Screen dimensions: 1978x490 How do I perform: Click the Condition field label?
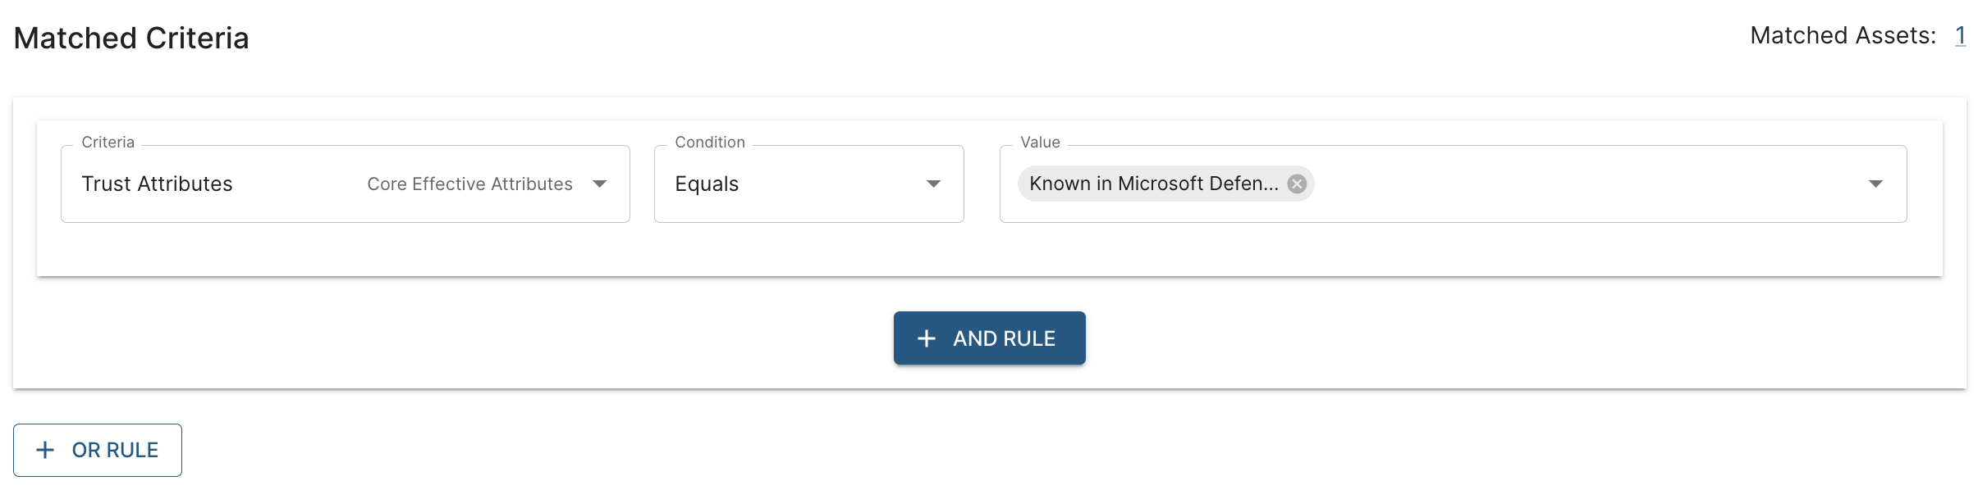(710, 142)
